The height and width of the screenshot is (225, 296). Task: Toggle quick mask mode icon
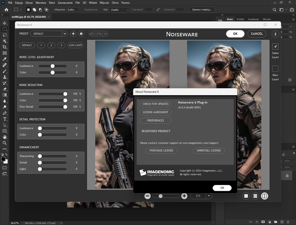[x=5, y=168]
